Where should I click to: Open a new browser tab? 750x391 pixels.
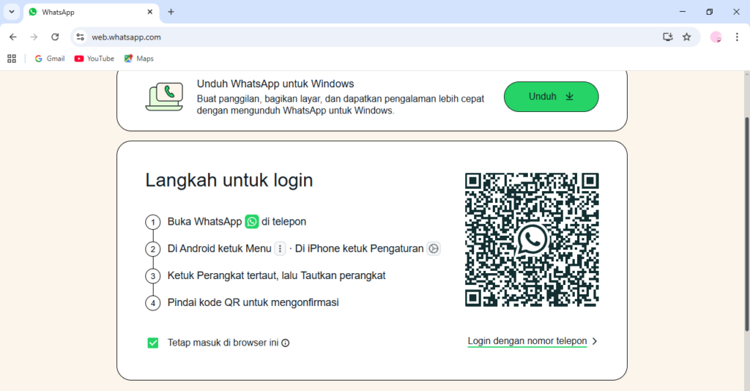coord(171,12)
